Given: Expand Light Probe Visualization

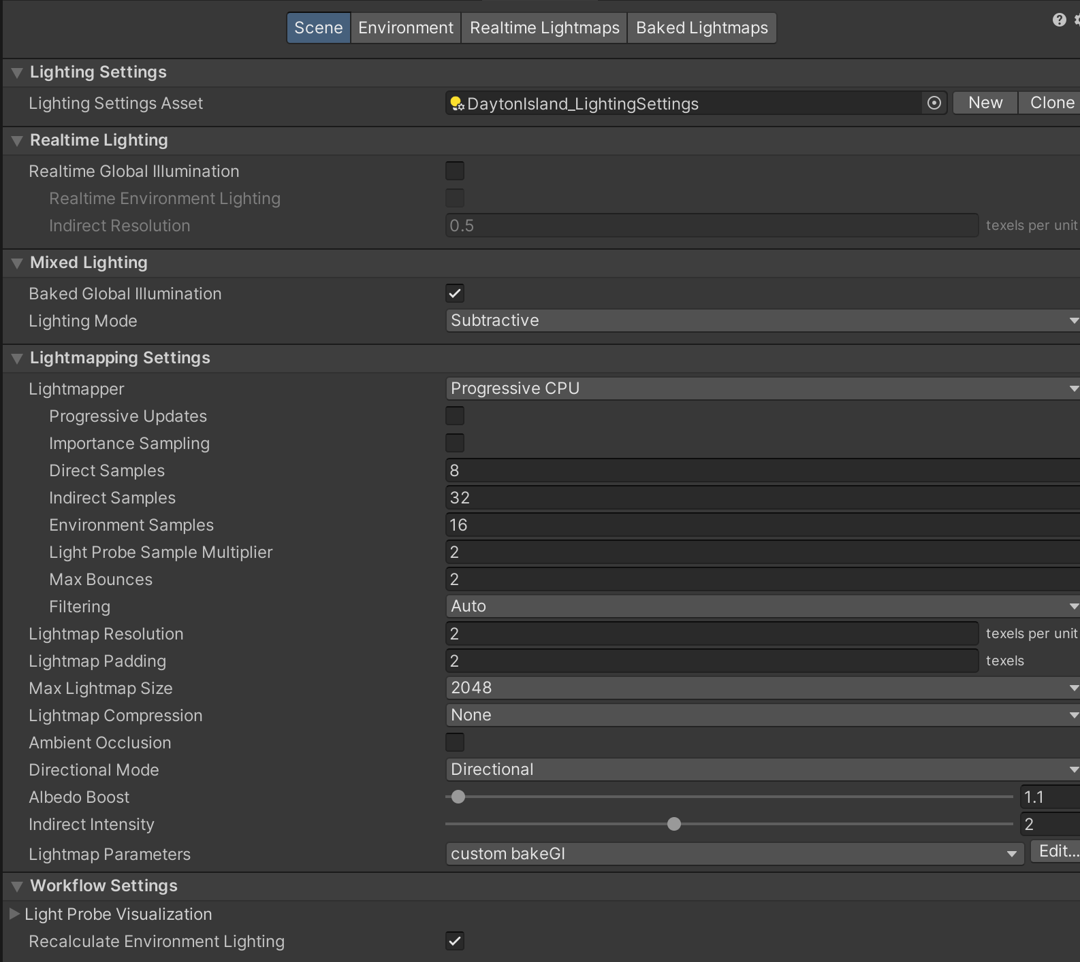Looking at the screenshot, I should point(14,914).
